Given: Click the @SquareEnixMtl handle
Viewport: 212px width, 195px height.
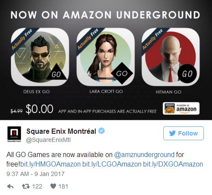Looking at the screenshot, I should [48, 140].
